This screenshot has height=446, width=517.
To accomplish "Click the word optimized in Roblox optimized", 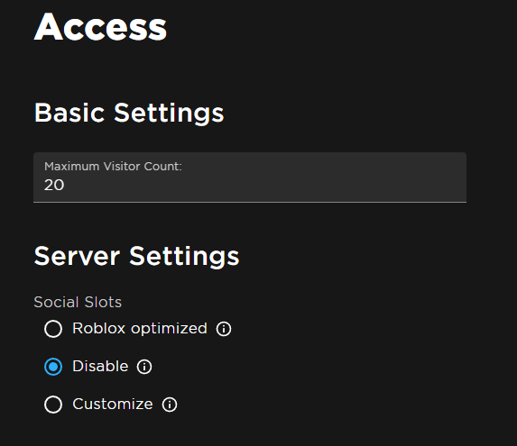I will click(x=169, y=329).
